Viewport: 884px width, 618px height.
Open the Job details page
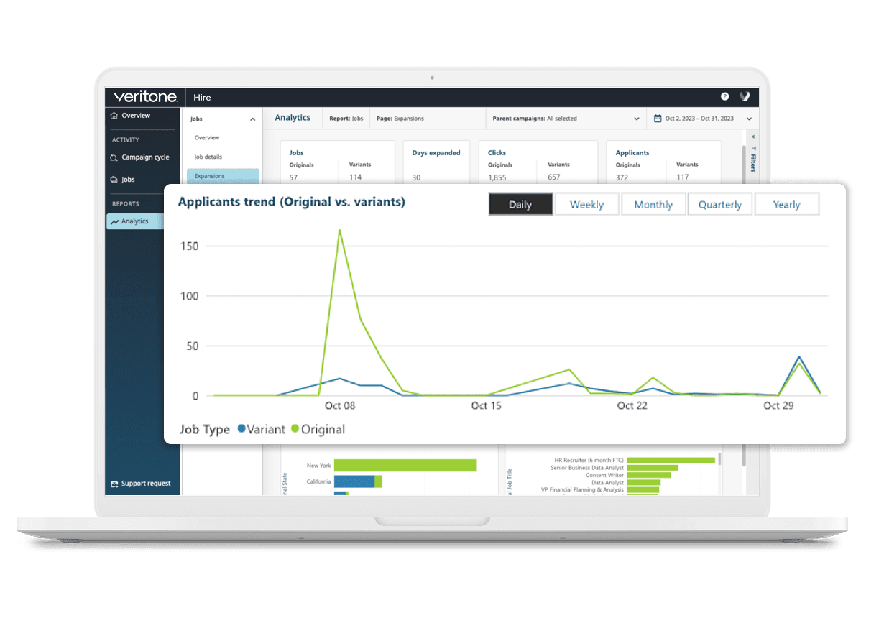click(x=208, y=157)
